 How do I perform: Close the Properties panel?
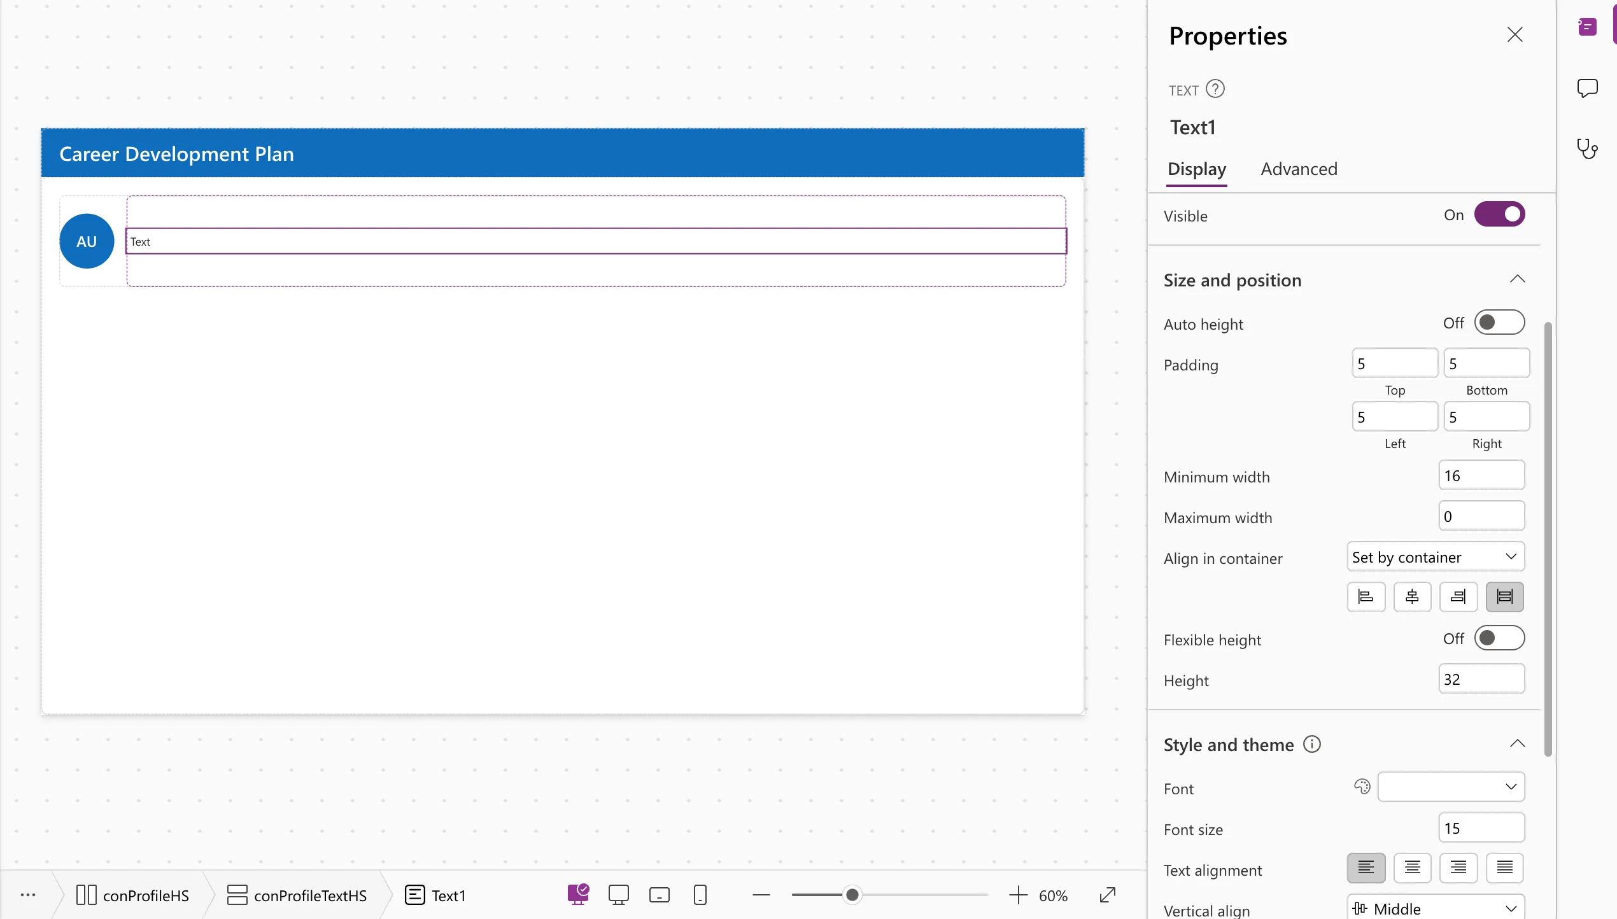[x=1515, y=34]
